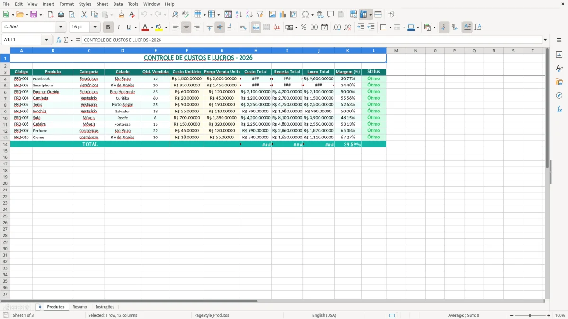
Task: Adjust the zoom slider
Action: (x=530, y=315)
